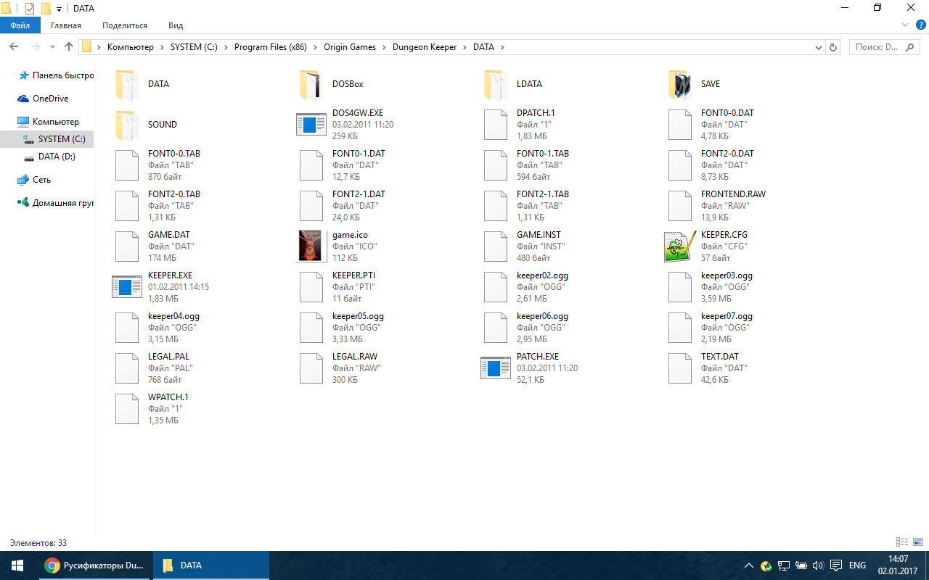Select the keeper02.ogg file icon
This screenshot has height=580, width=929.
[x=495, y=287]
